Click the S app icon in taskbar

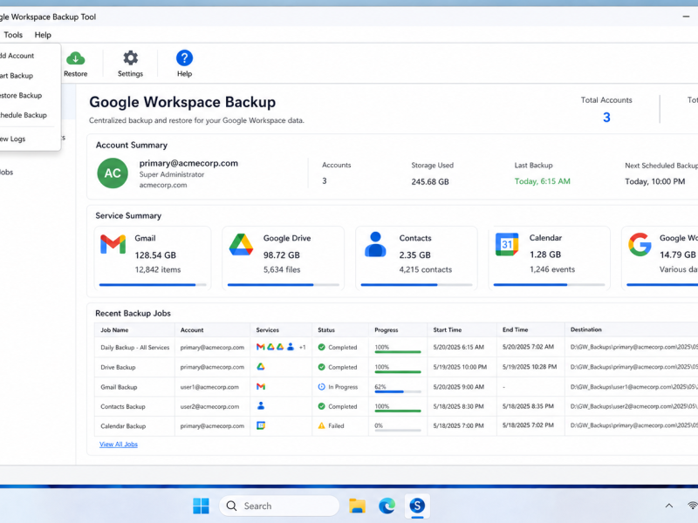pos(417,506)
